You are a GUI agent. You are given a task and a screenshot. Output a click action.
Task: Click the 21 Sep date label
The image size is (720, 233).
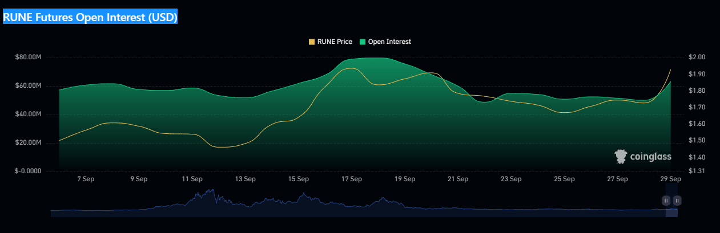(x=458, y=179)
